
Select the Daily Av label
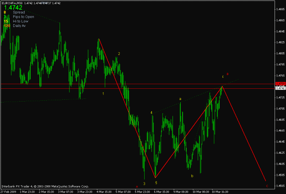click(x=19, y=26)
